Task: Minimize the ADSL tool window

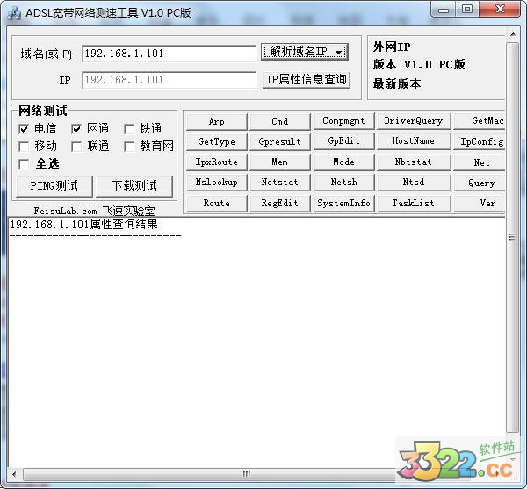Action: [444, 10]
